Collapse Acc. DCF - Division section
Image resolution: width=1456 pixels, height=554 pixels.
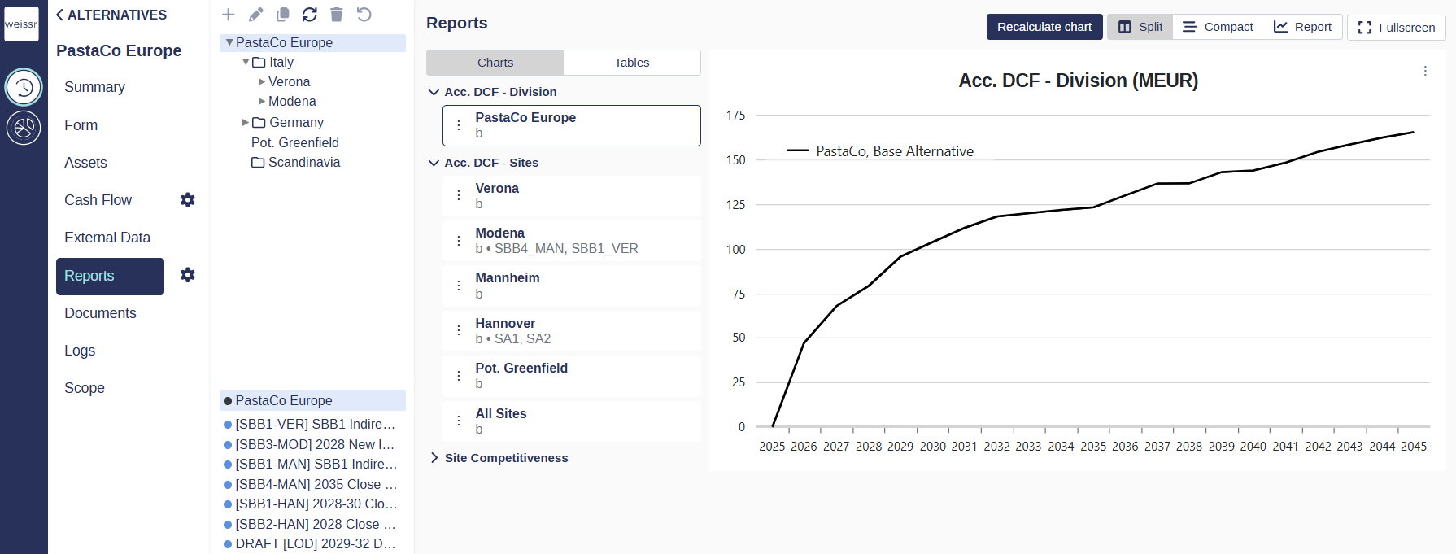434,92
